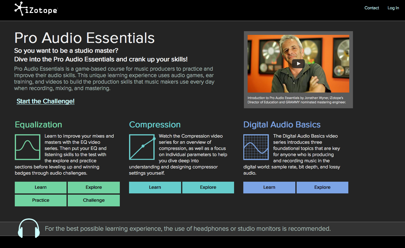Click the Compression heading

pyautogui.click(x=155, y=125)
